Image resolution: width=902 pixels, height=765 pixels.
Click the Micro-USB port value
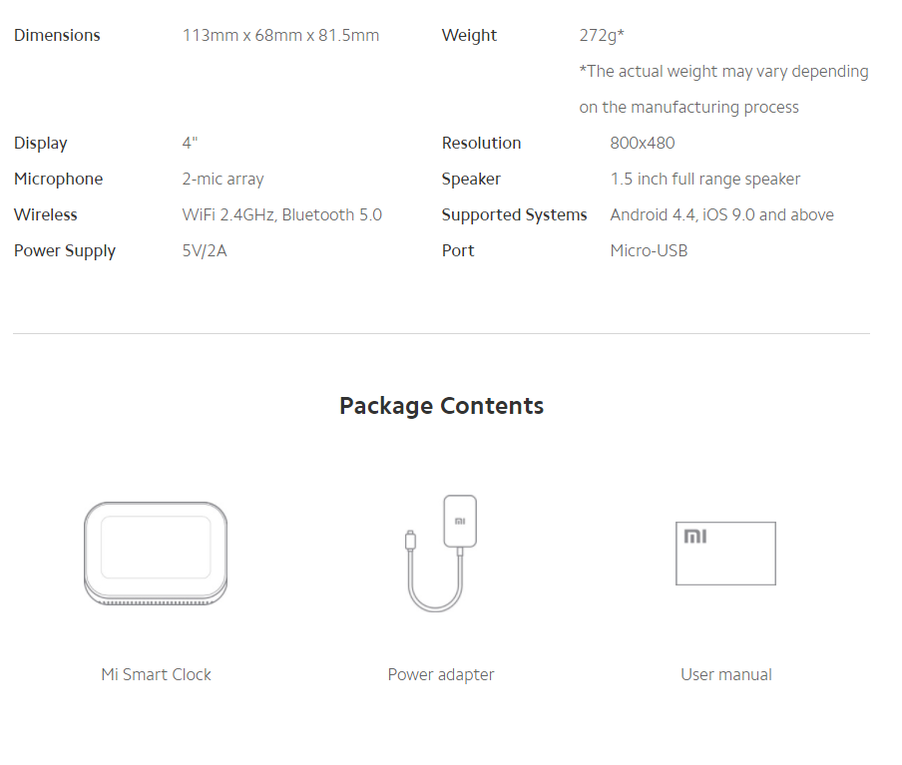649,251
